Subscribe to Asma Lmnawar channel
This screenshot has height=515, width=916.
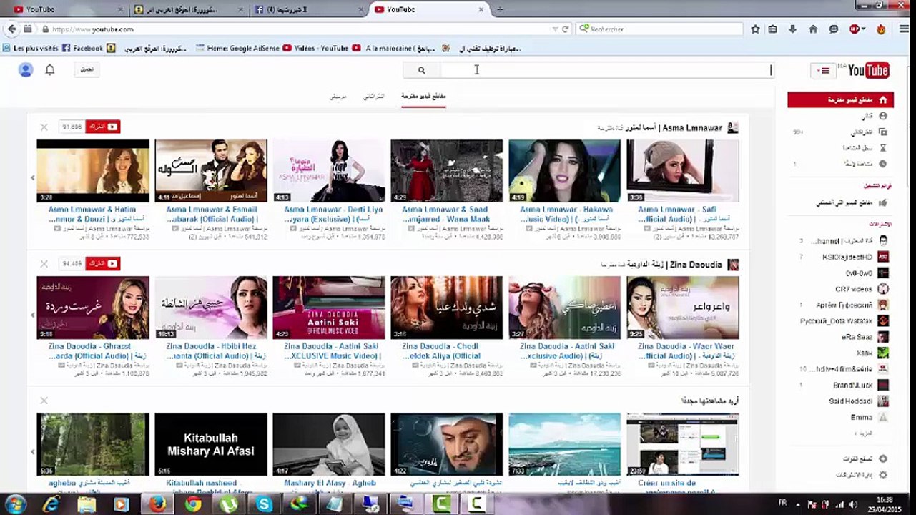point(102,127)
